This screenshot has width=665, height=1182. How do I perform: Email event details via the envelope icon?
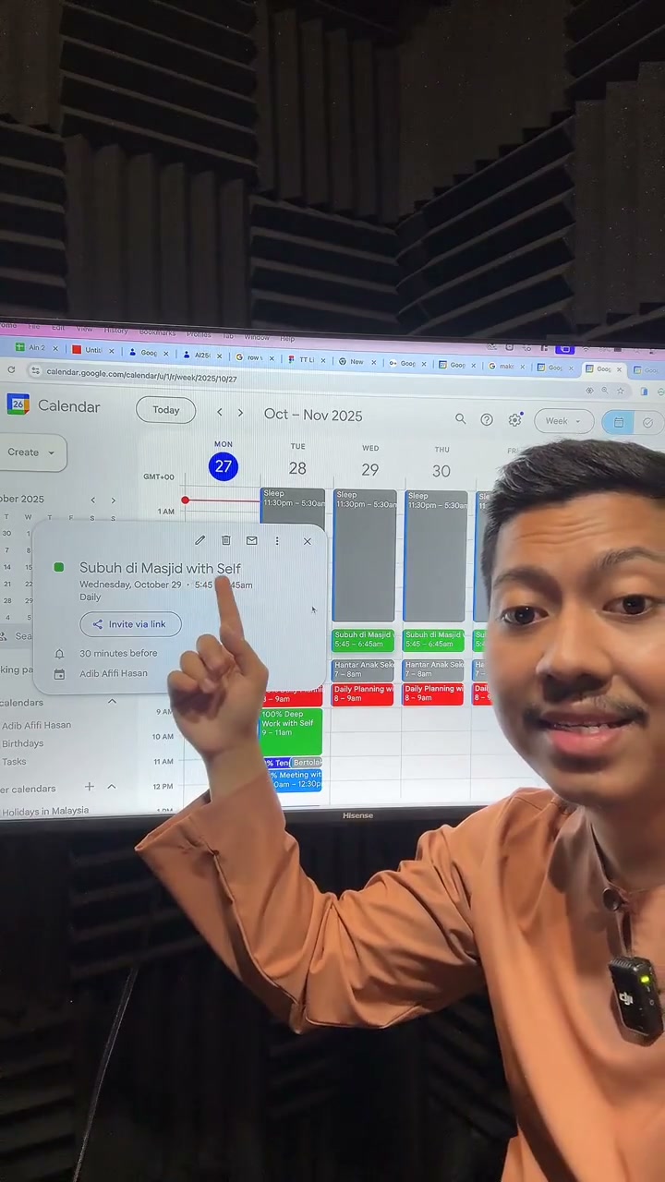(x=251, y=540)
